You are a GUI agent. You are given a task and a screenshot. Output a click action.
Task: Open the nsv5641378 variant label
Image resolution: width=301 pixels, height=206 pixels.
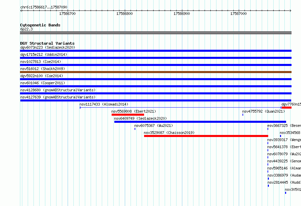pyautogui.click(x=284, y=147)
